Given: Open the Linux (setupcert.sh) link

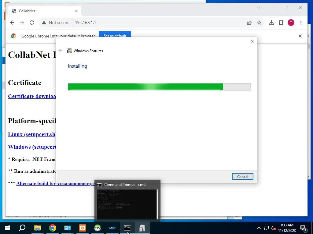Looking at the screenshot, I should 32,134.
